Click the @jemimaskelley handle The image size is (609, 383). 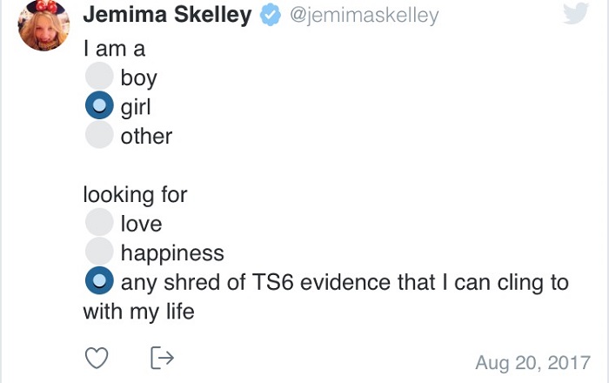pos(362,16)
